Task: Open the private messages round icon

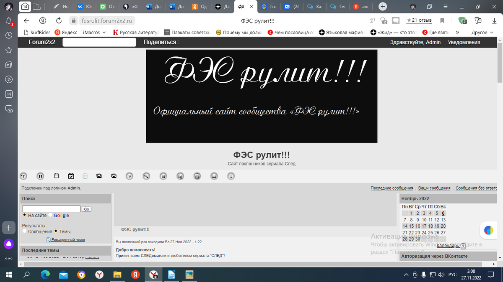Action: click(214, 176)
